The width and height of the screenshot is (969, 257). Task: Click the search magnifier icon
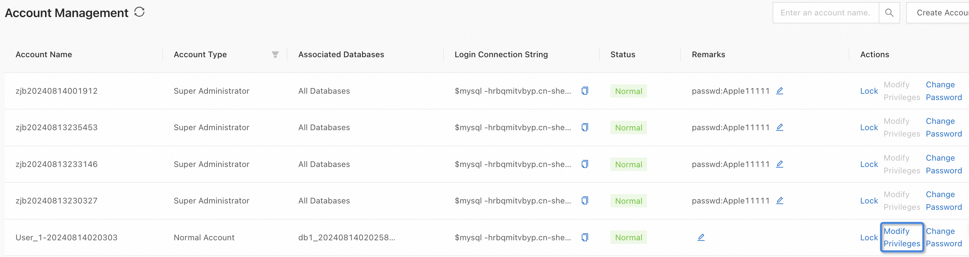[889, 13]
